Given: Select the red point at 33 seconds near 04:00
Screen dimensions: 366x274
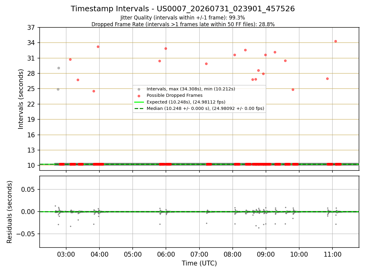Looking at the screenshot, I should [98, 47].
